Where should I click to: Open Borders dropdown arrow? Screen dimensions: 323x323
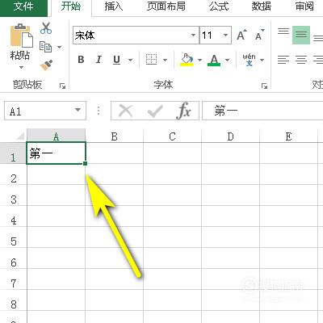tap(166, 60)
